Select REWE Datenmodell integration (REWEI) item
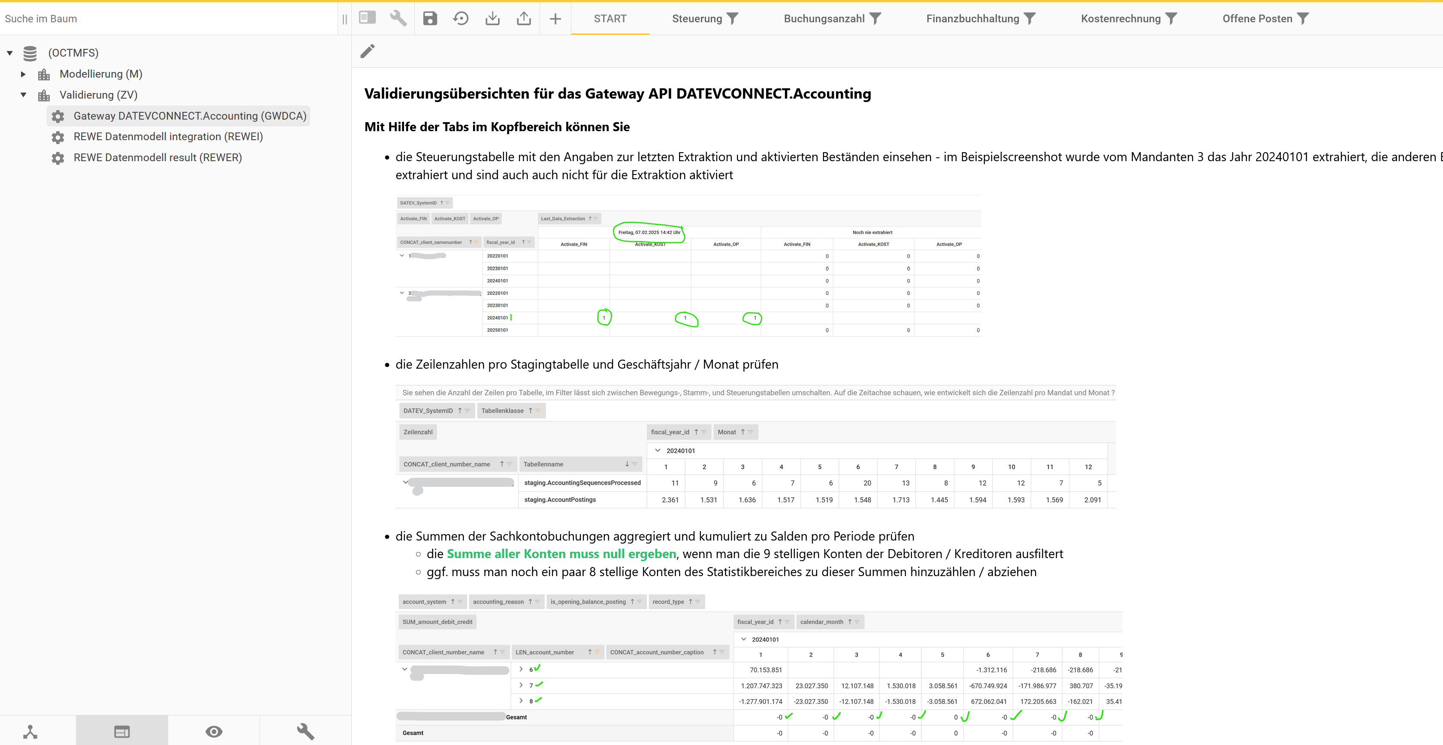The image size is (1443, 745). (x=168, y=137)
